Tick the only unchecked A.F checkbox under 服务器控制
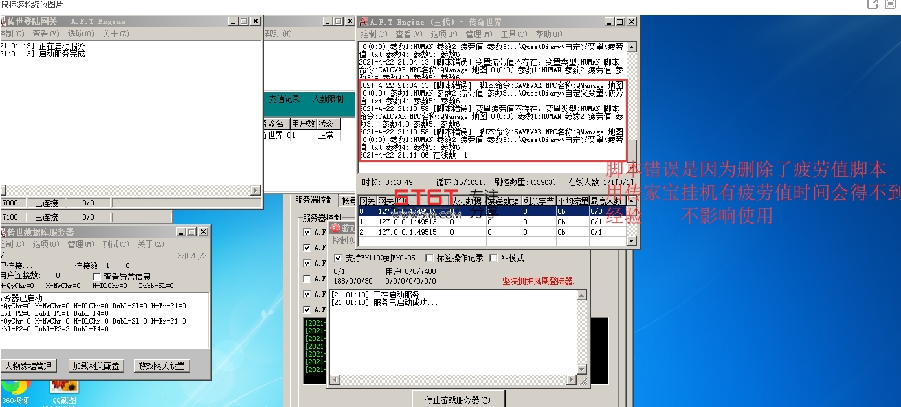The image size is (901, 407). click(x=307, y=278)
